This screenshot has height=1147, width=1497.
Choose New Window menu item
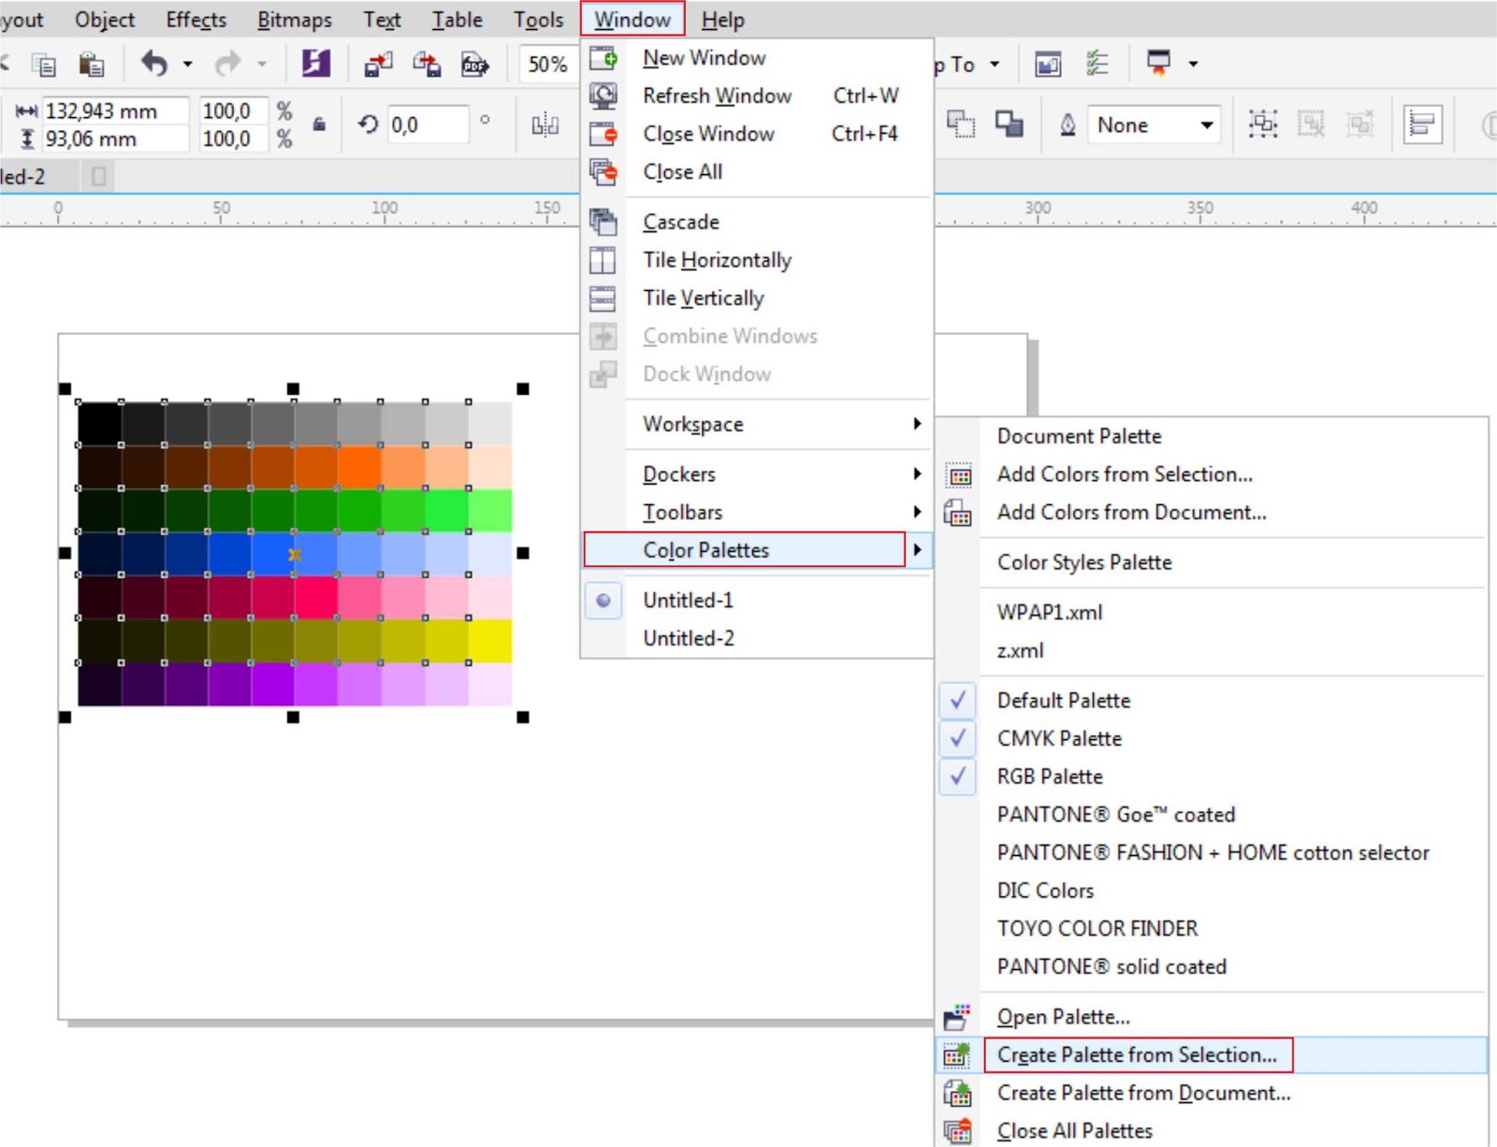point(704,58)
